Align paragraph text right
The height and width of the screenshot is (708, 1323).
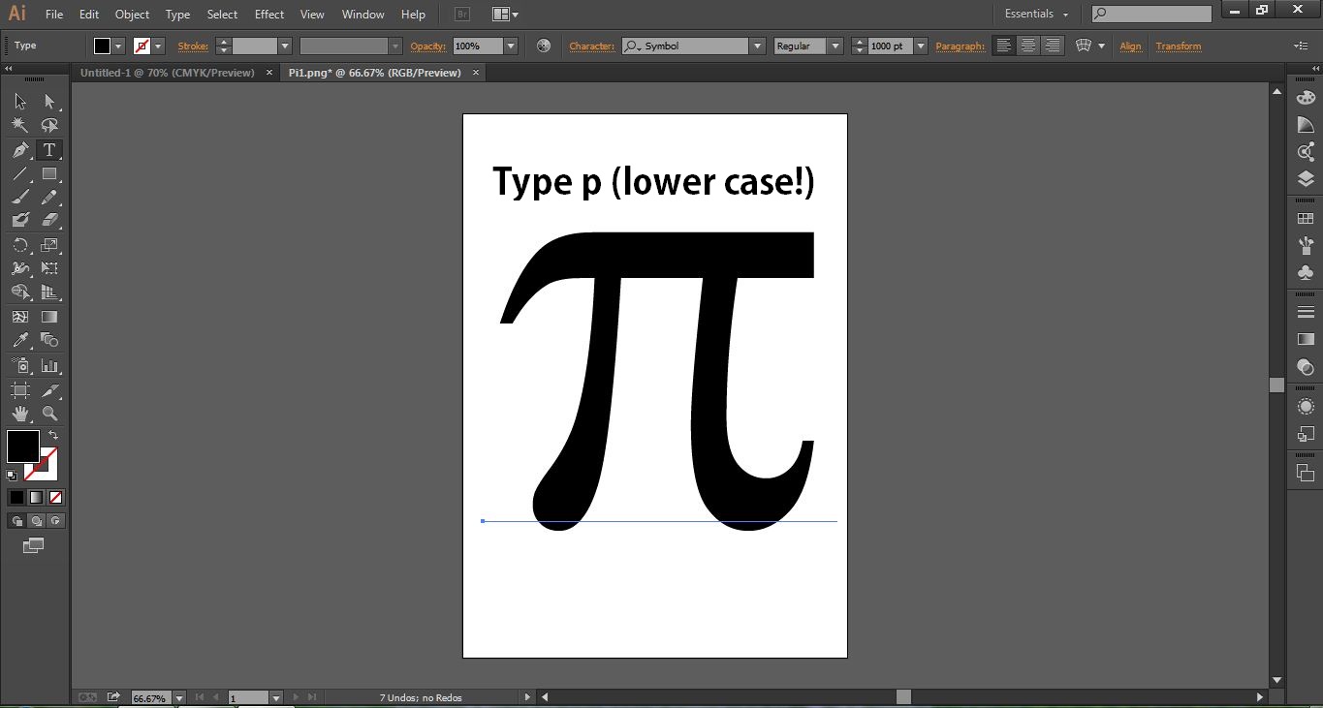(x=1053, y=46)
